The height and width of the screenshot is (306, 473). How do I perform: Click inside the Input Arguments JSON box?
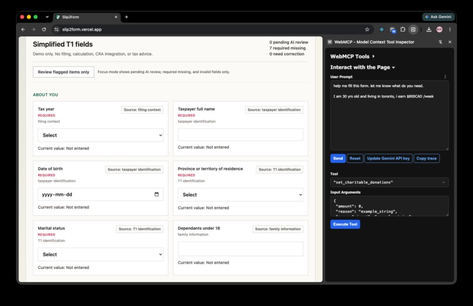pos(390,206)
